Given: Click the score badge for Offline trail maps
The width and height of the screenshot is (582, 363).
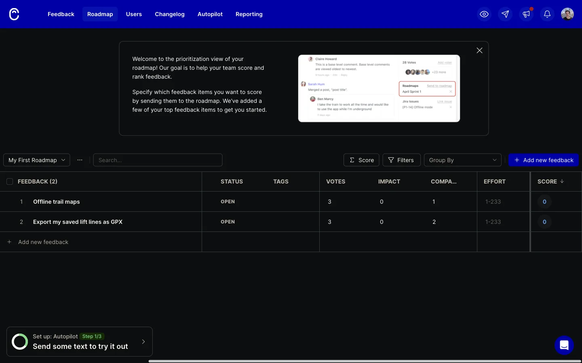Looking at the screenshot, I should 544,202.
